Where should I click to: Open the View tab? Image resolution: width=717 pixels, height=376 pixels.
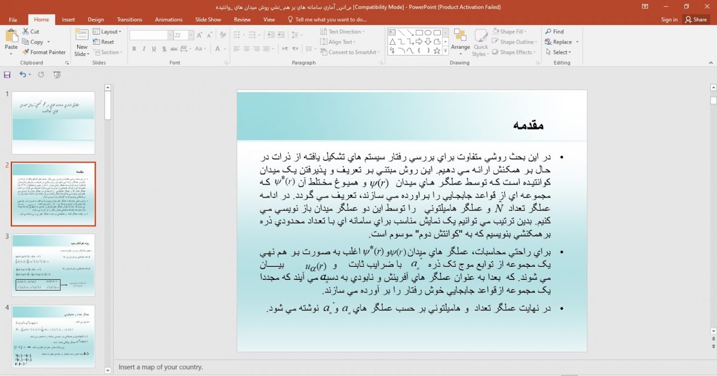point(269,20)
